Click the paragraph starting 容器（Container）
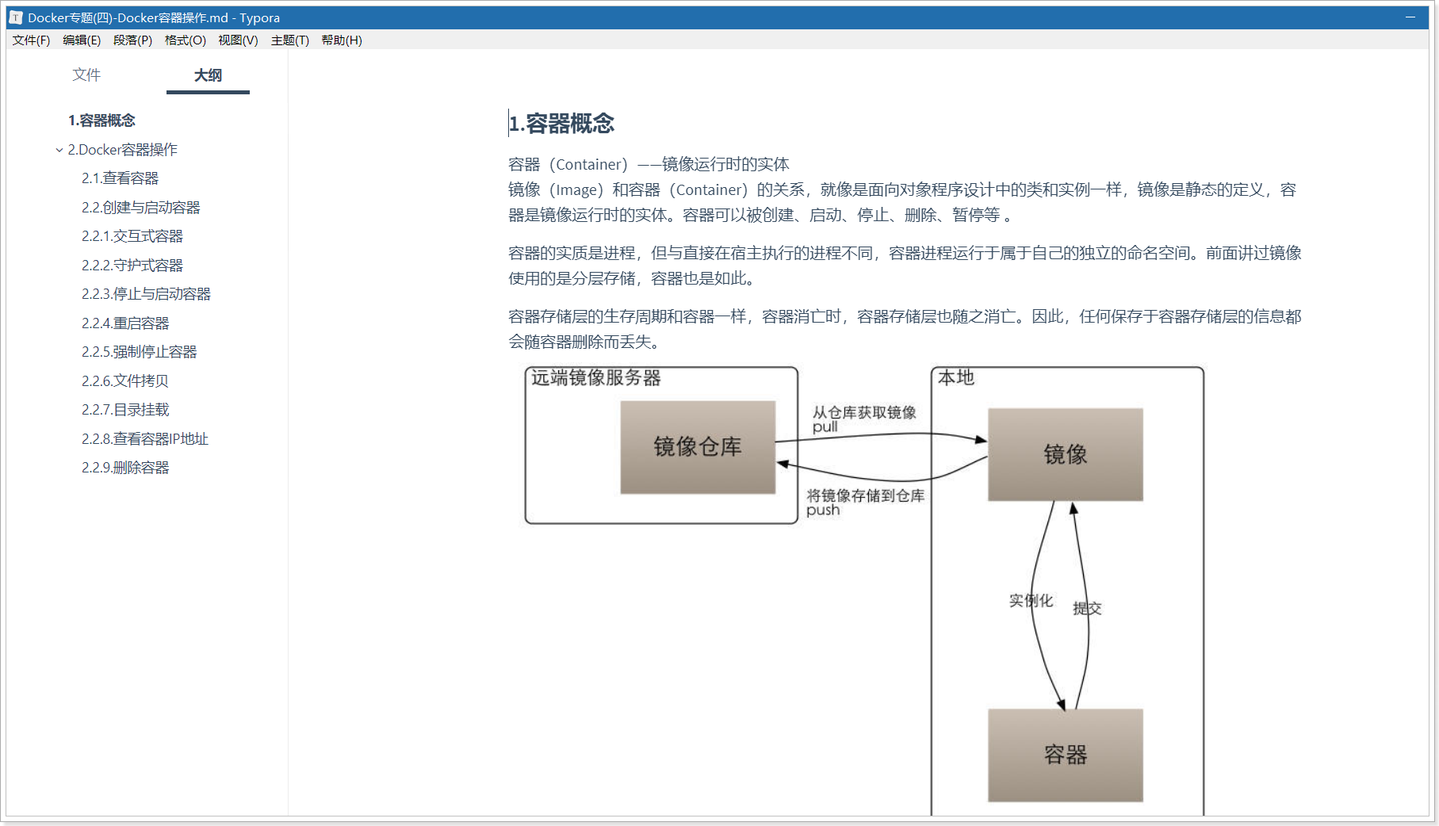1439x826 pixels. coord(904,189)
